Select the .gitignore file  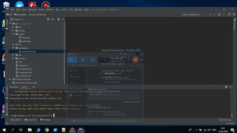tap(21, 65)
